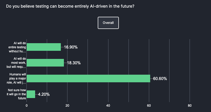Click the longest bar for Humans major role

coord(88,78)
